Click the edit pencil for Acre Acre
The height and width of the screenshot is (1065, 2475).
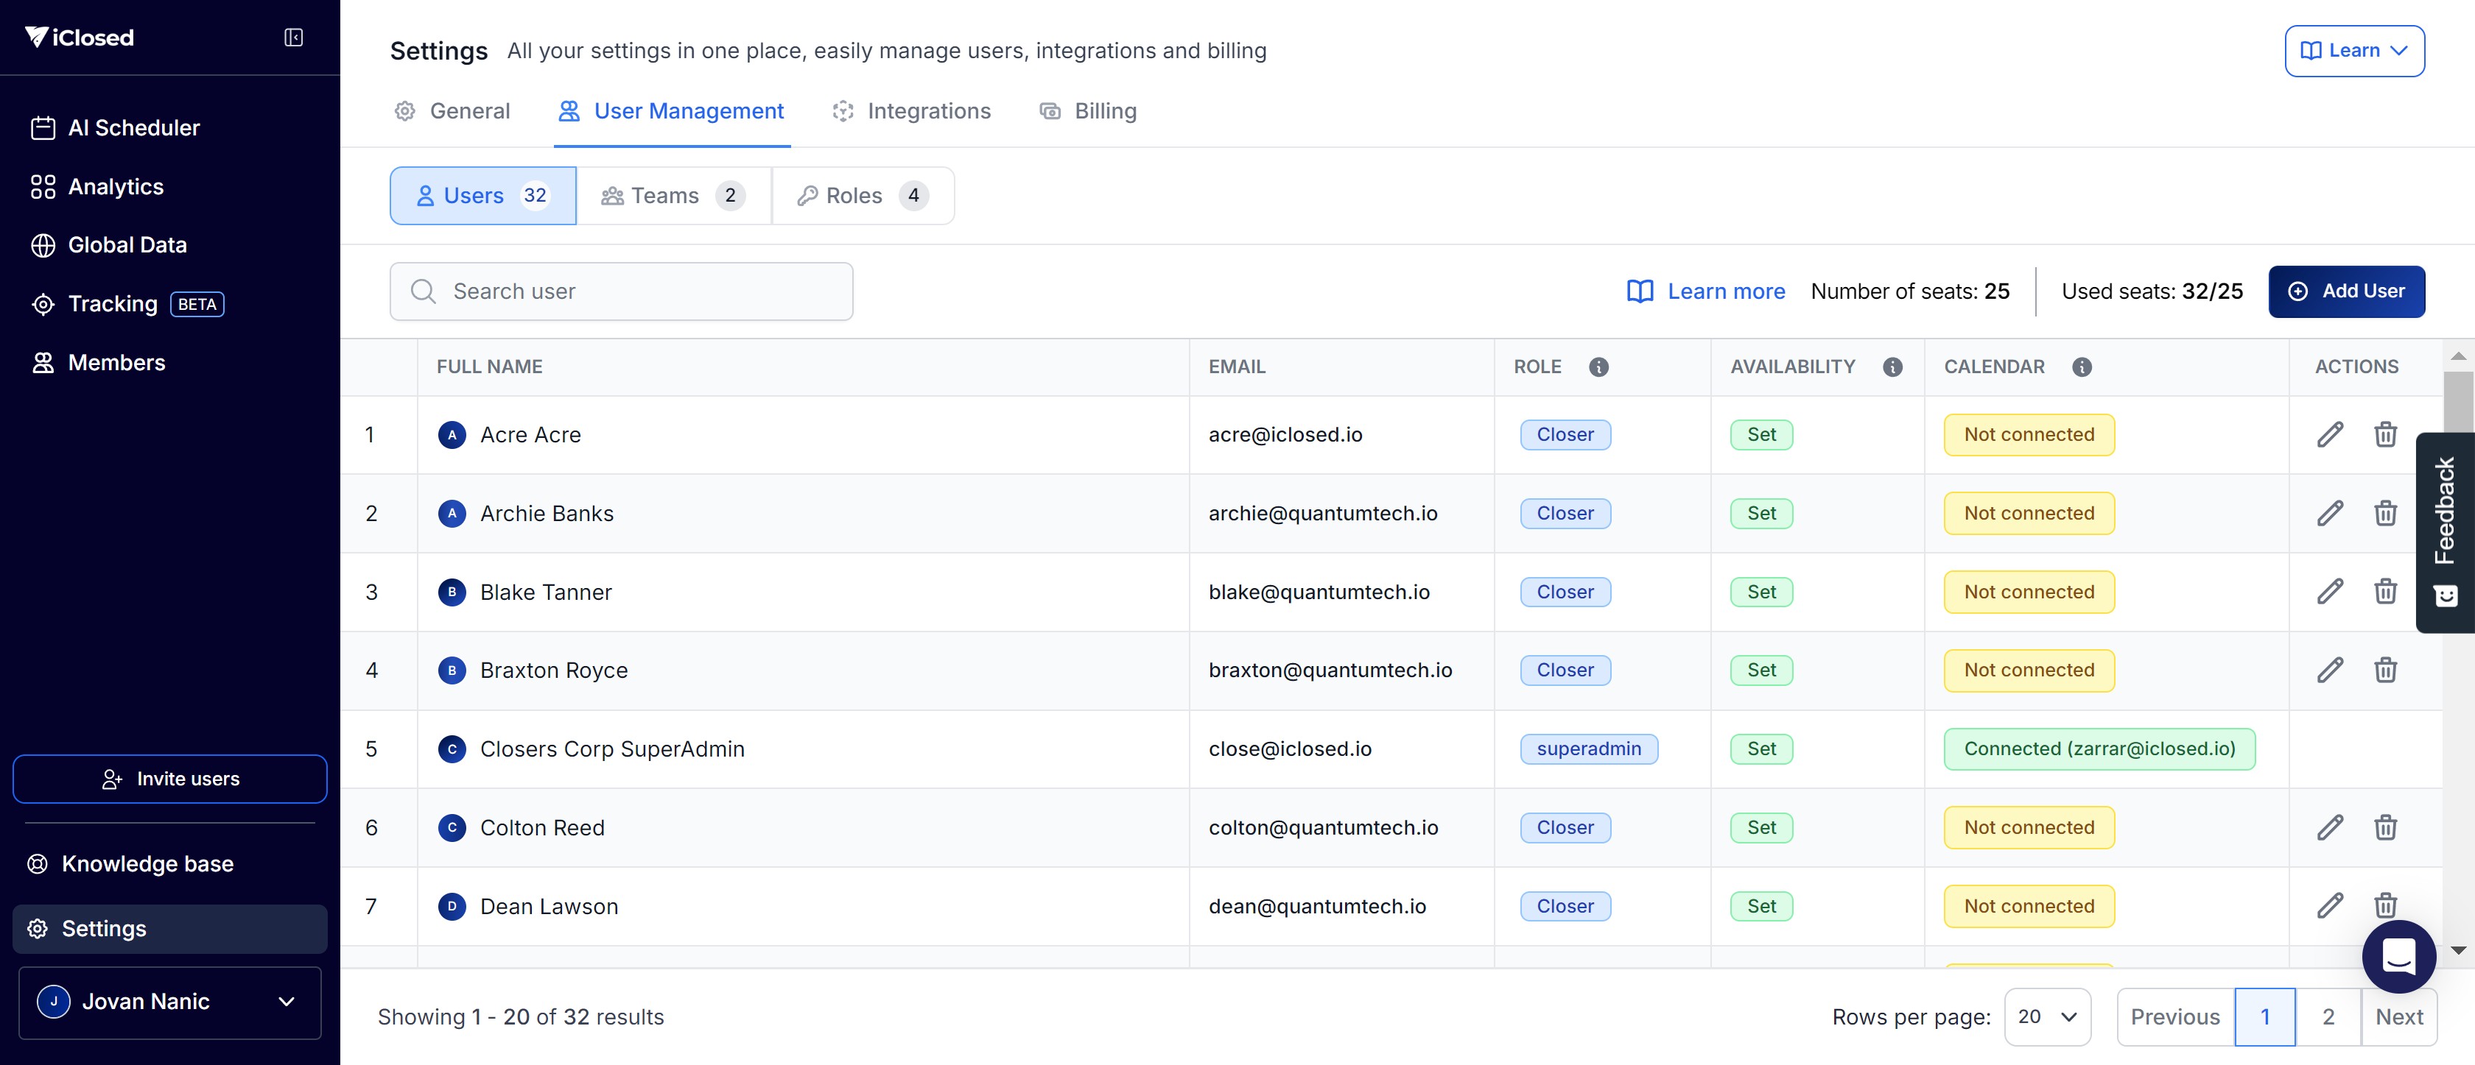click(2330, 435)
